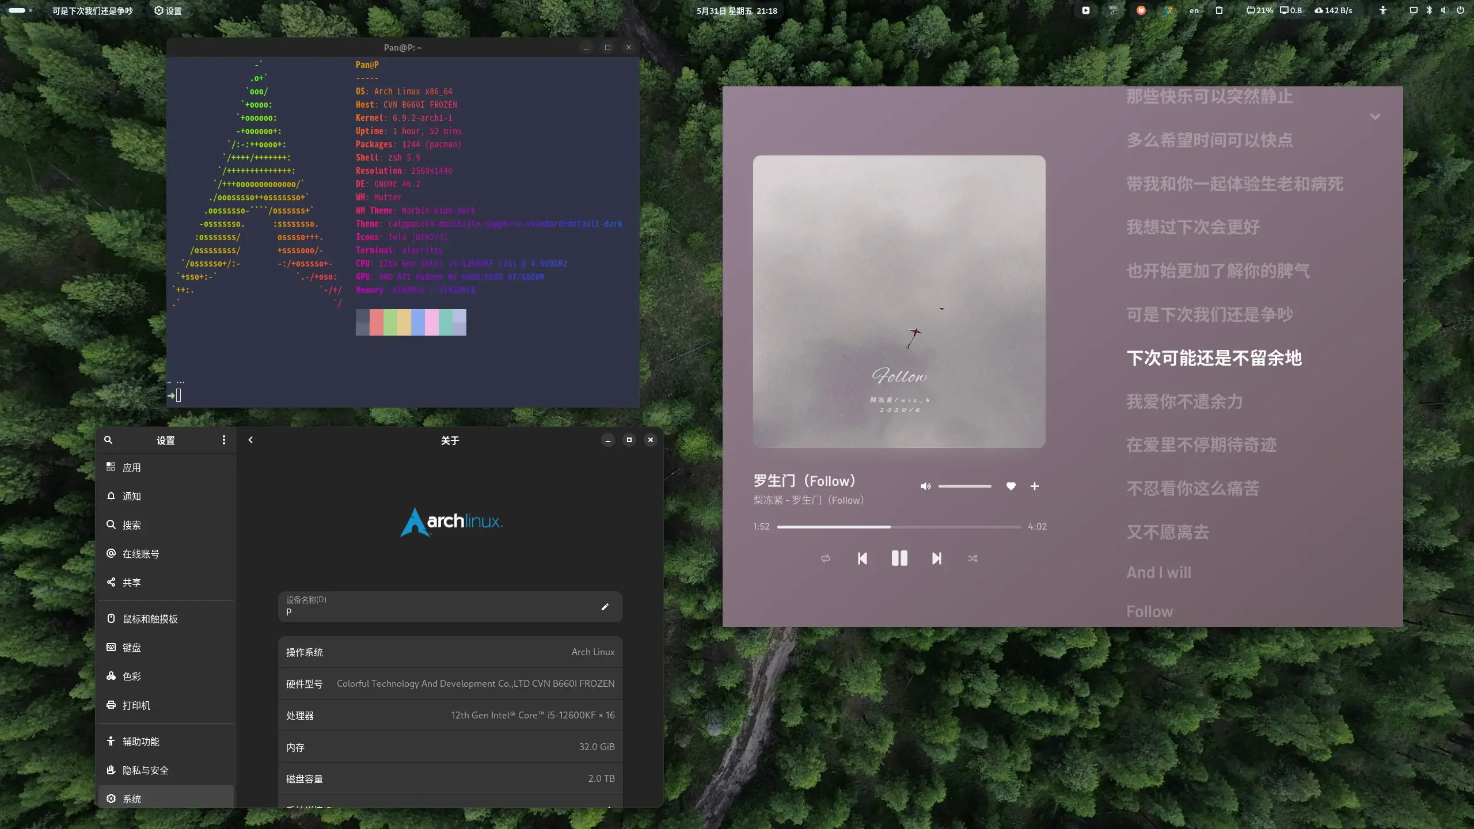The width and height of the screenshot is (1474, 829).
Task: Open 在线账号 settings category
Action: point(166,553)
